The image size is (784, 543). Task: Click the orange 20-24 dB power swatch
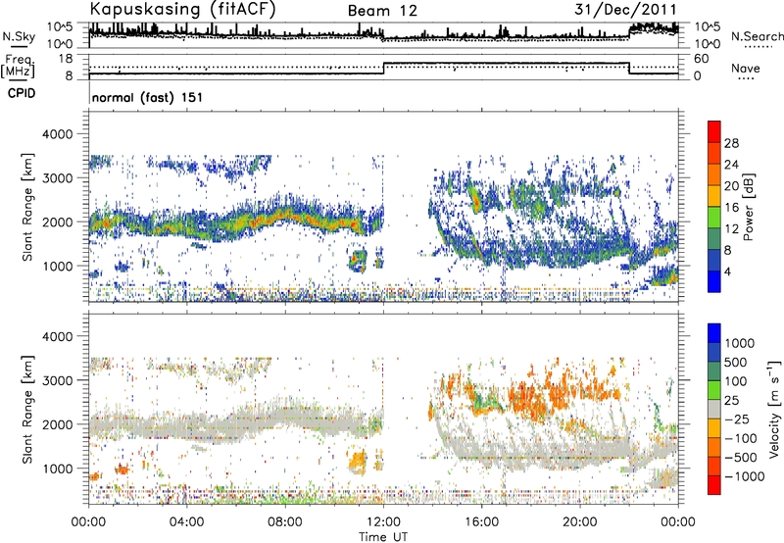[714, 174]
